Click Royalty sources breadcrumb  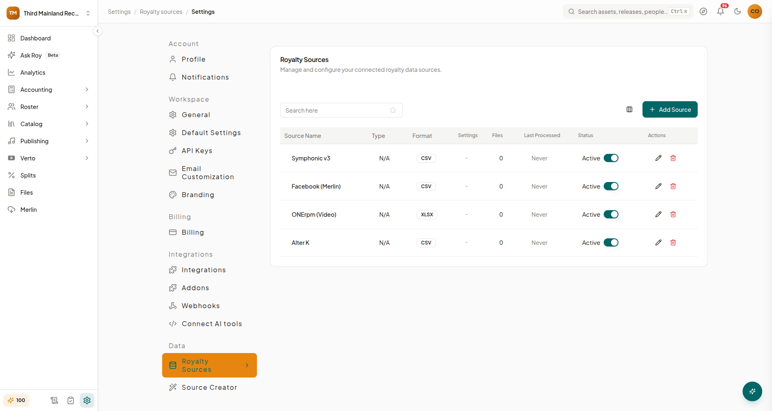(x=161, y=12)
